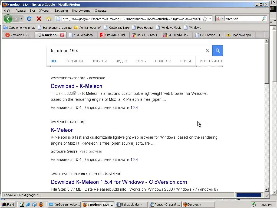Image resolution: width=277 pixels, height=208 pixels.
Task: Open the Правка menu
Action: pyautogui.click(x=21, y=11)
